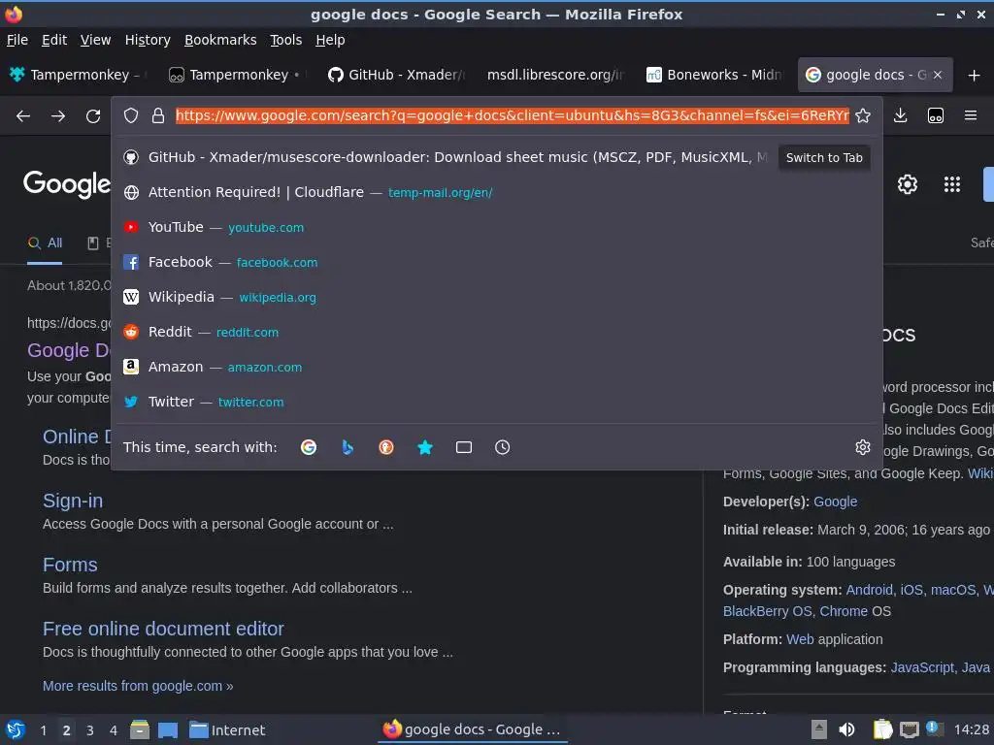Open the Forms result link
The height and width of the screenshot is (745, 994).
(x=70, y=566)
